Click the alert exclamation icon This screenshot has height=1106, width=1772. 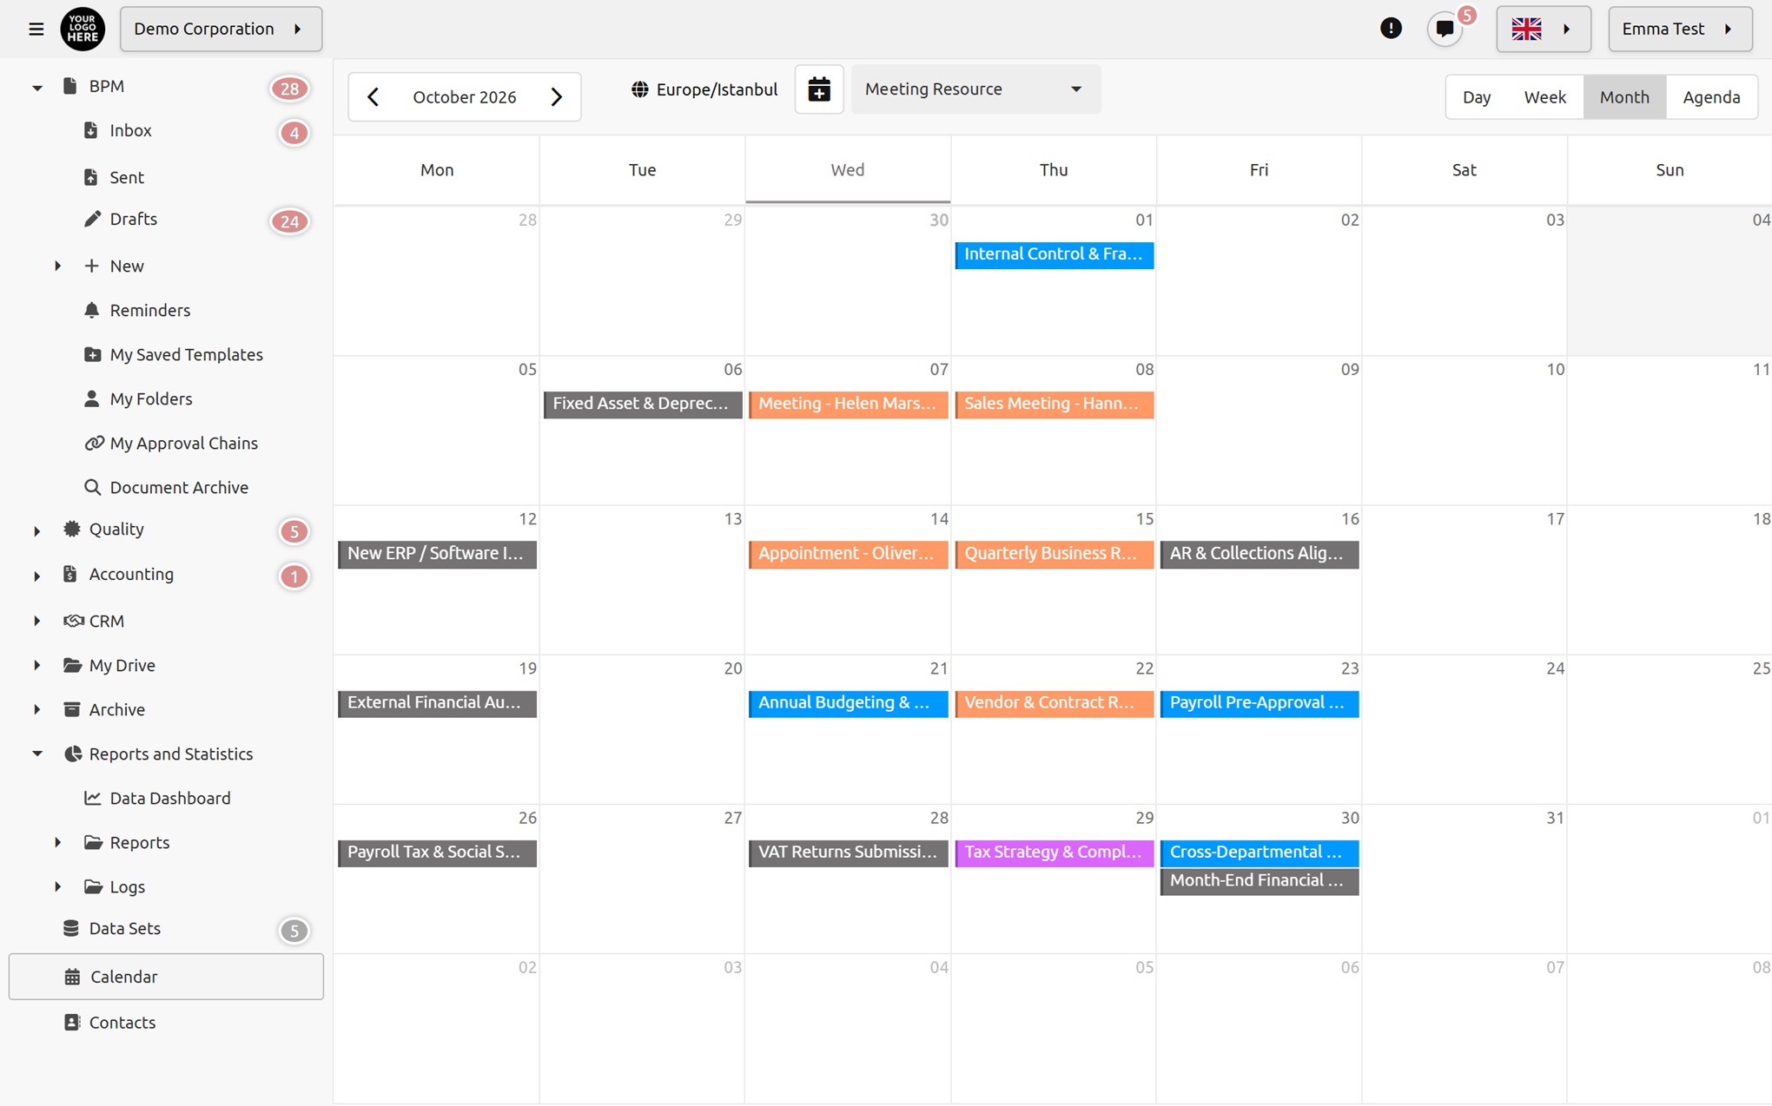1391,29
